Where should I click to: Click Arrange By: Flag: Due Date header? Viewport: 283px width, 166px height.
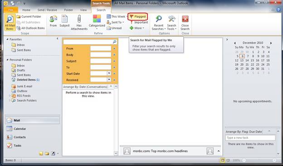tap(244, 132)
